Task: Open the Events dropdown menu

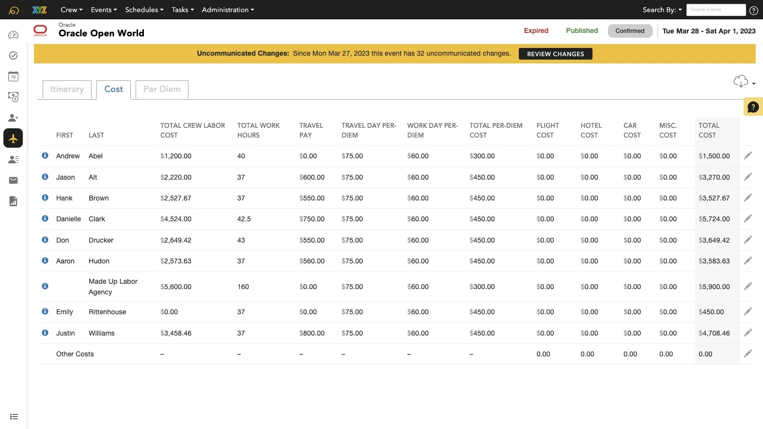Action: pyautogui.click(x=104, y=10)
